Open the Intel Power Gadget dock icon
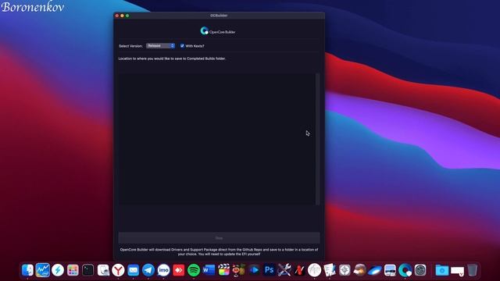Image resolution: width=500 pixels, height=281 pixels. coord(42,270)
